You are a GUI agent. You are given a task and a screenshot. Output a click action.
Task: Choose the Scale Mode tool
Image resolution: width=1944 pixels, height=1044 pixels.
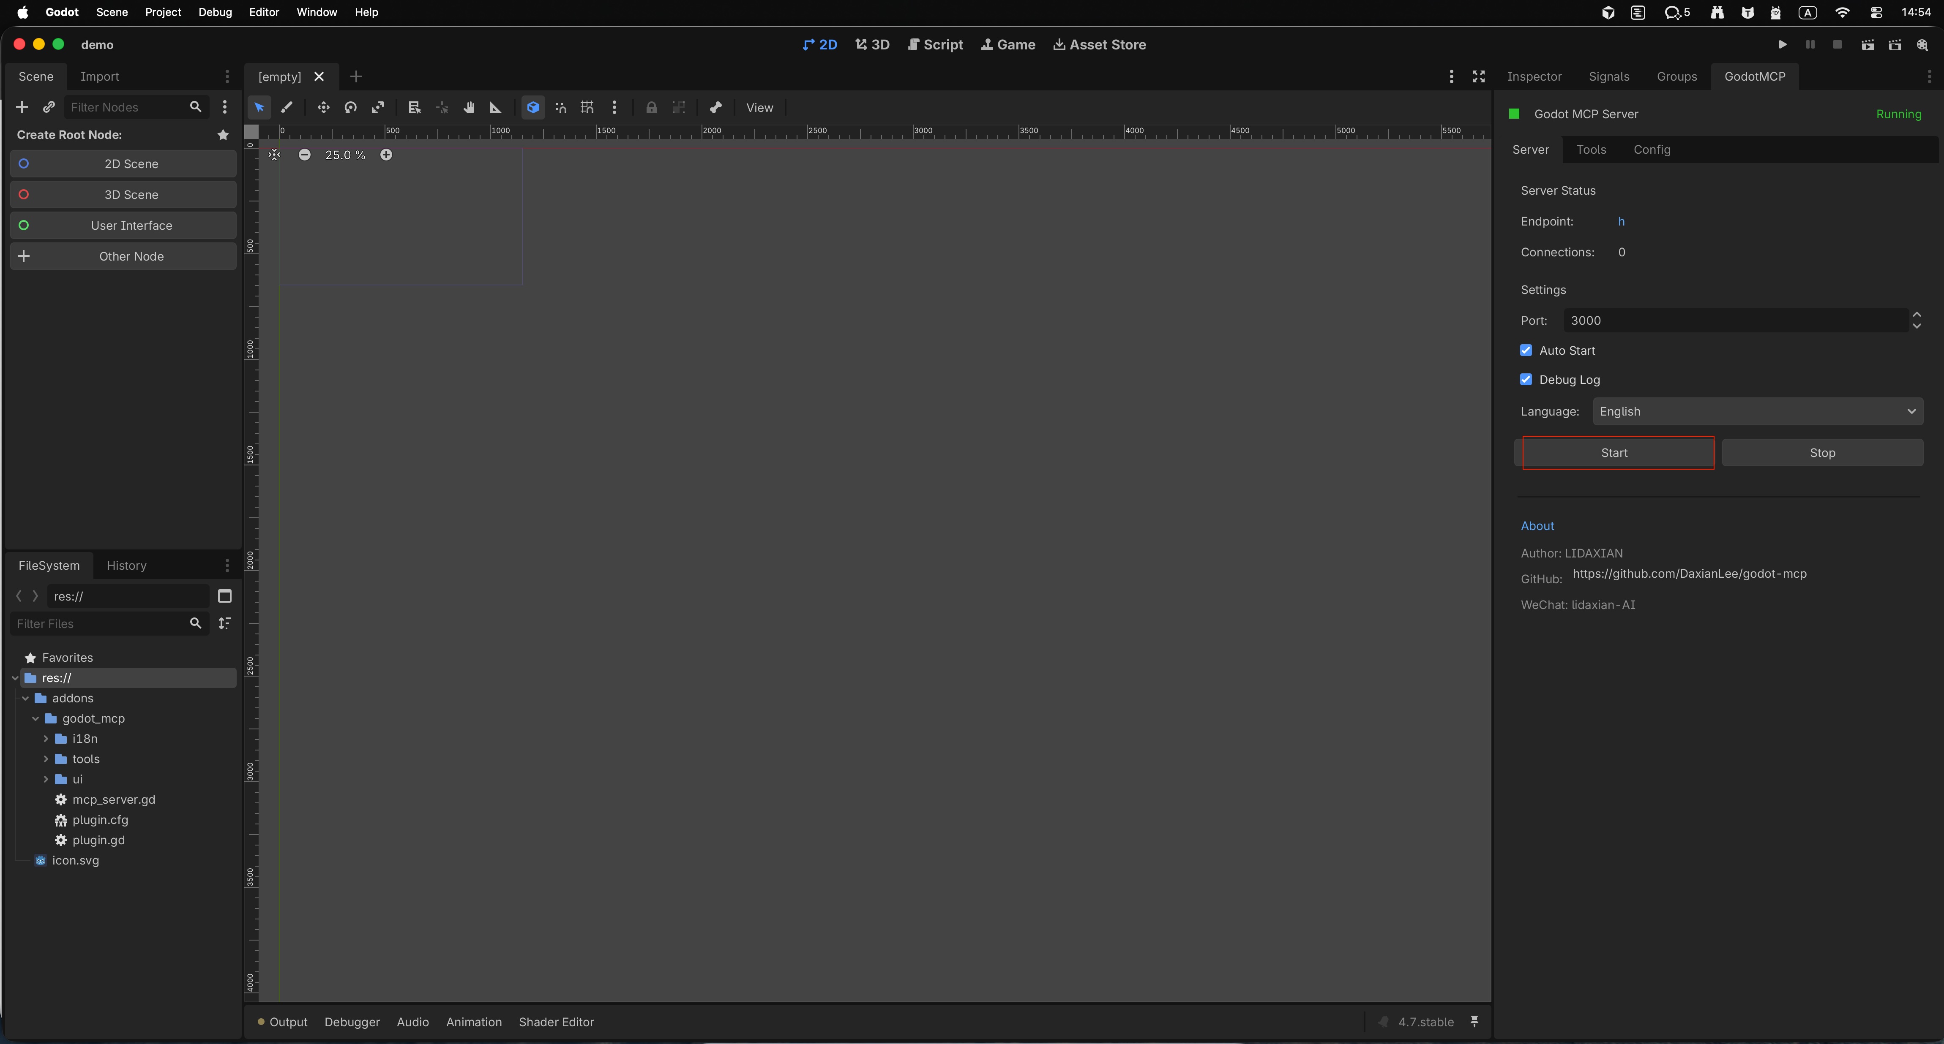378,108
